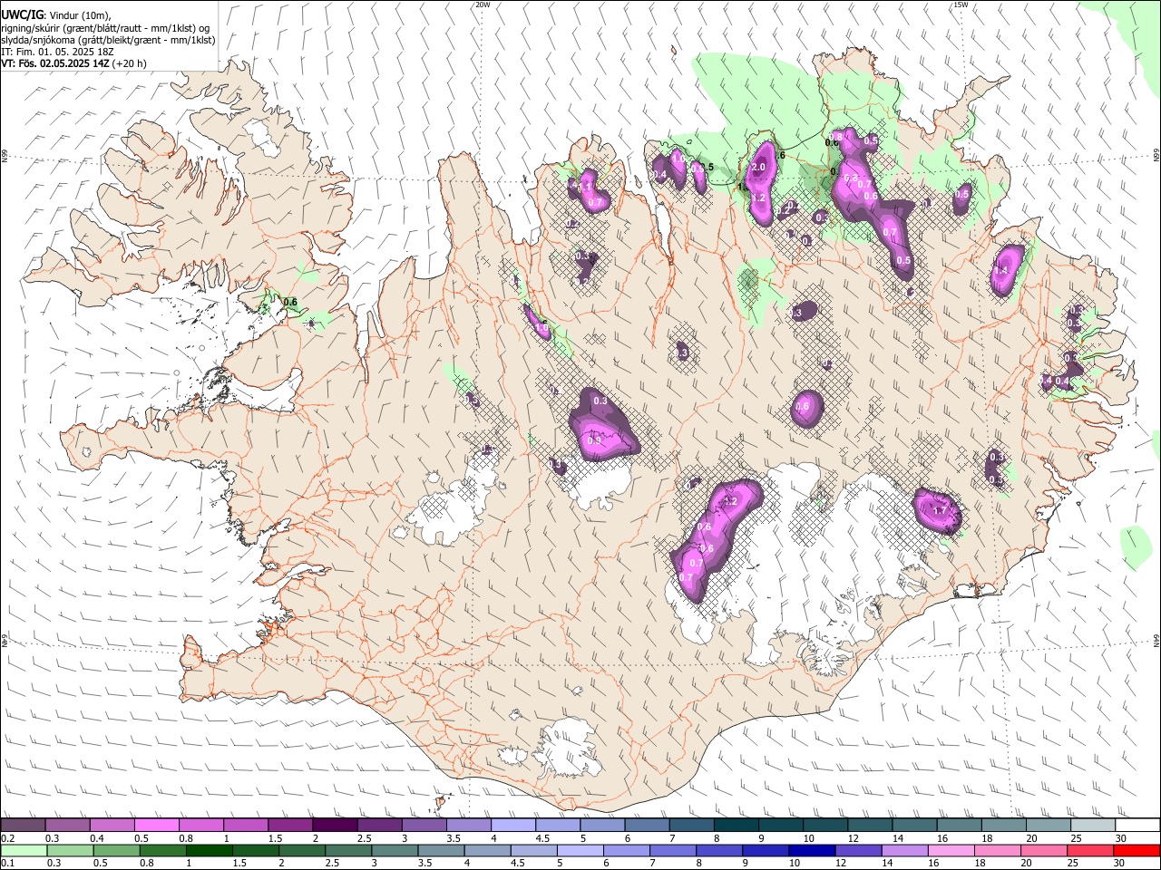Pick the light pink lower legend swatch at 16

950,850
